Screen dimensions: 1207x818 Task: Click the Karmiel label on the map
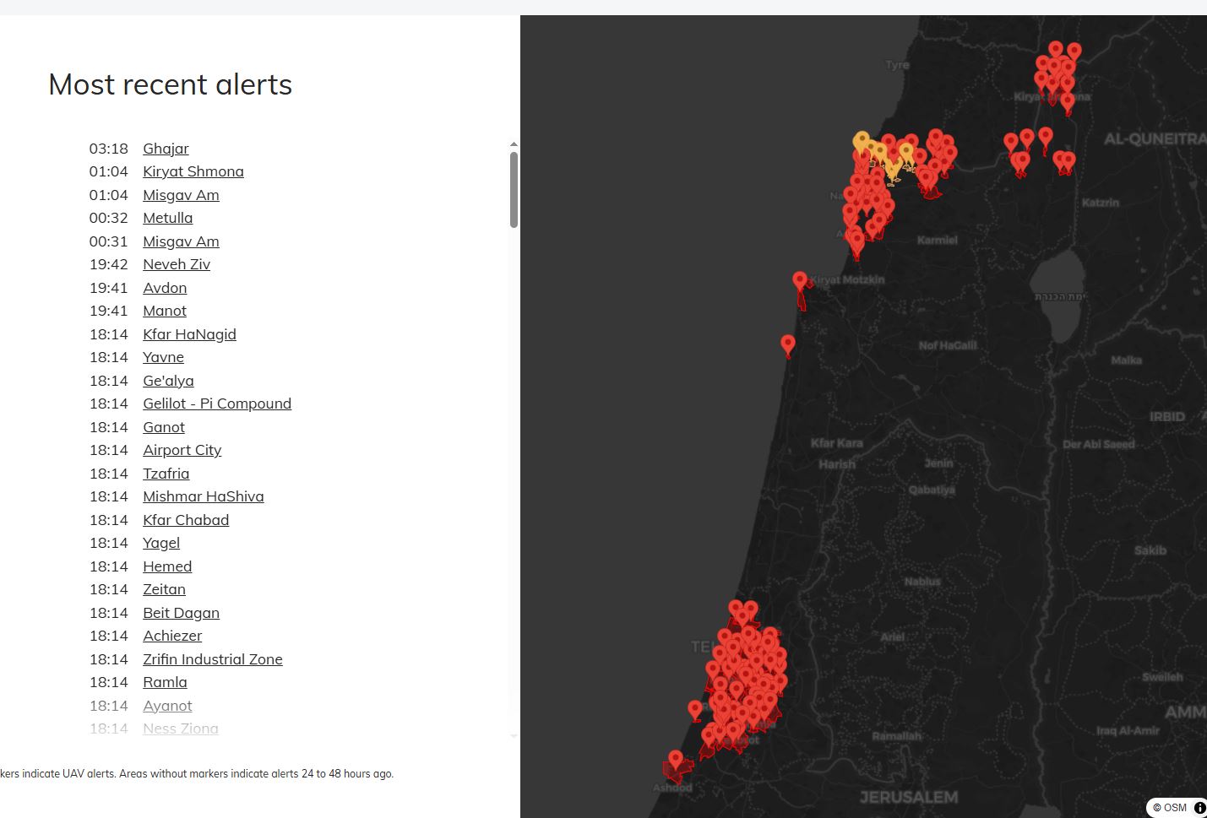tap(938, 240)
